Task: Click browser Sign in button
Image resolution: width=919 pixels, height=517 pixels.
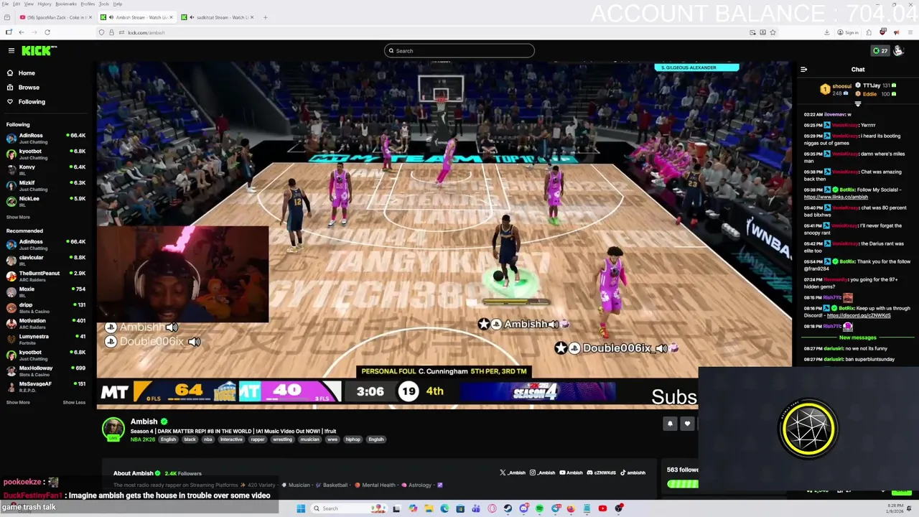Action: [x=848, y=32]
